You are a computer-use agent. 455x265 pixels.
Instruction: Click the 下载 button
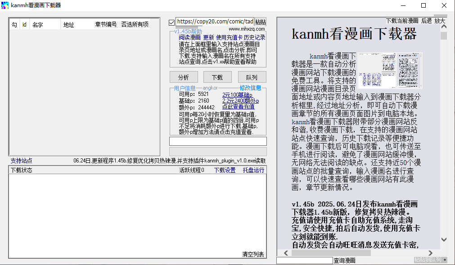[217, 77]
